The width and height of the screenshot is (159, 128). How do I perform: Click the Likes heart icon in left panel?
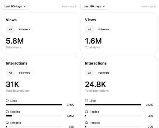[7, 101]
